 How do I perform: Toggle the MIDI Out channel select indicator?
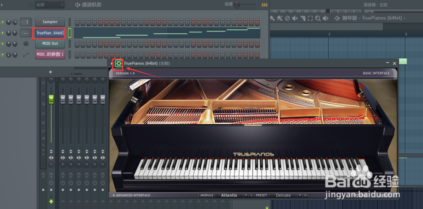click(x=70, y=43)
